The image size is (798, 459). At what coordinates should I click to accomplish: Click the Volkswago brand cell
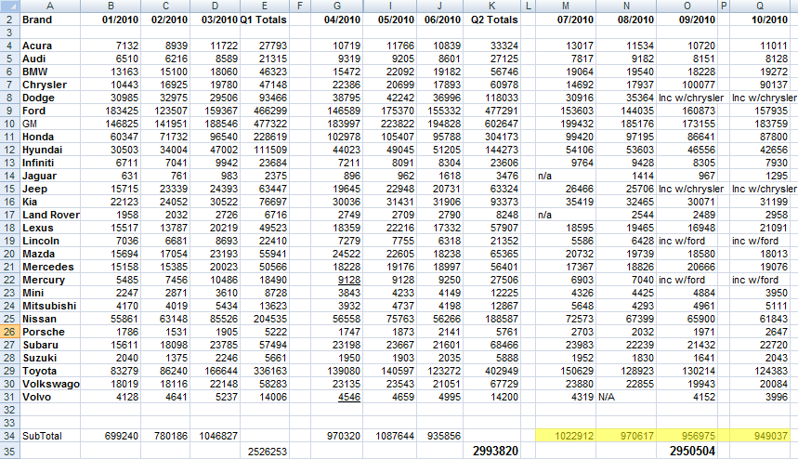click(x=50, y=384)
